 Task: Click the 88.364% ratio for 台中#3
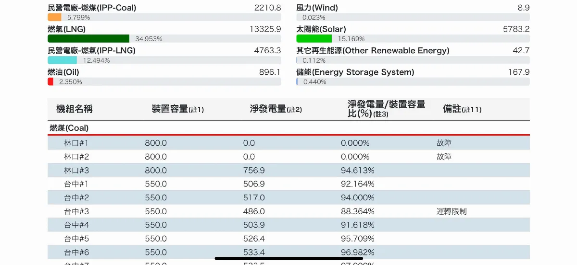click(358, 211)
